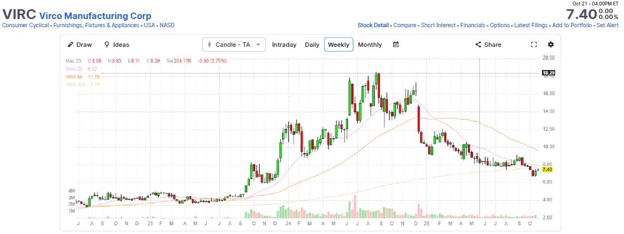The height and width of the screenshot is (234, 624).
Task: Click the May 23 date readout
Action: click(74, 61)
